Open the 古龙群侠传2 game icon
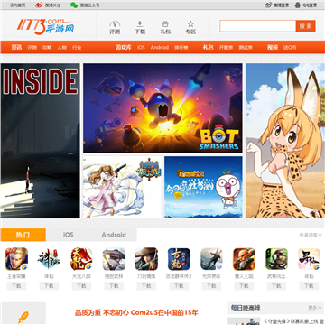The image size is (325, 325). pos(179,259)
